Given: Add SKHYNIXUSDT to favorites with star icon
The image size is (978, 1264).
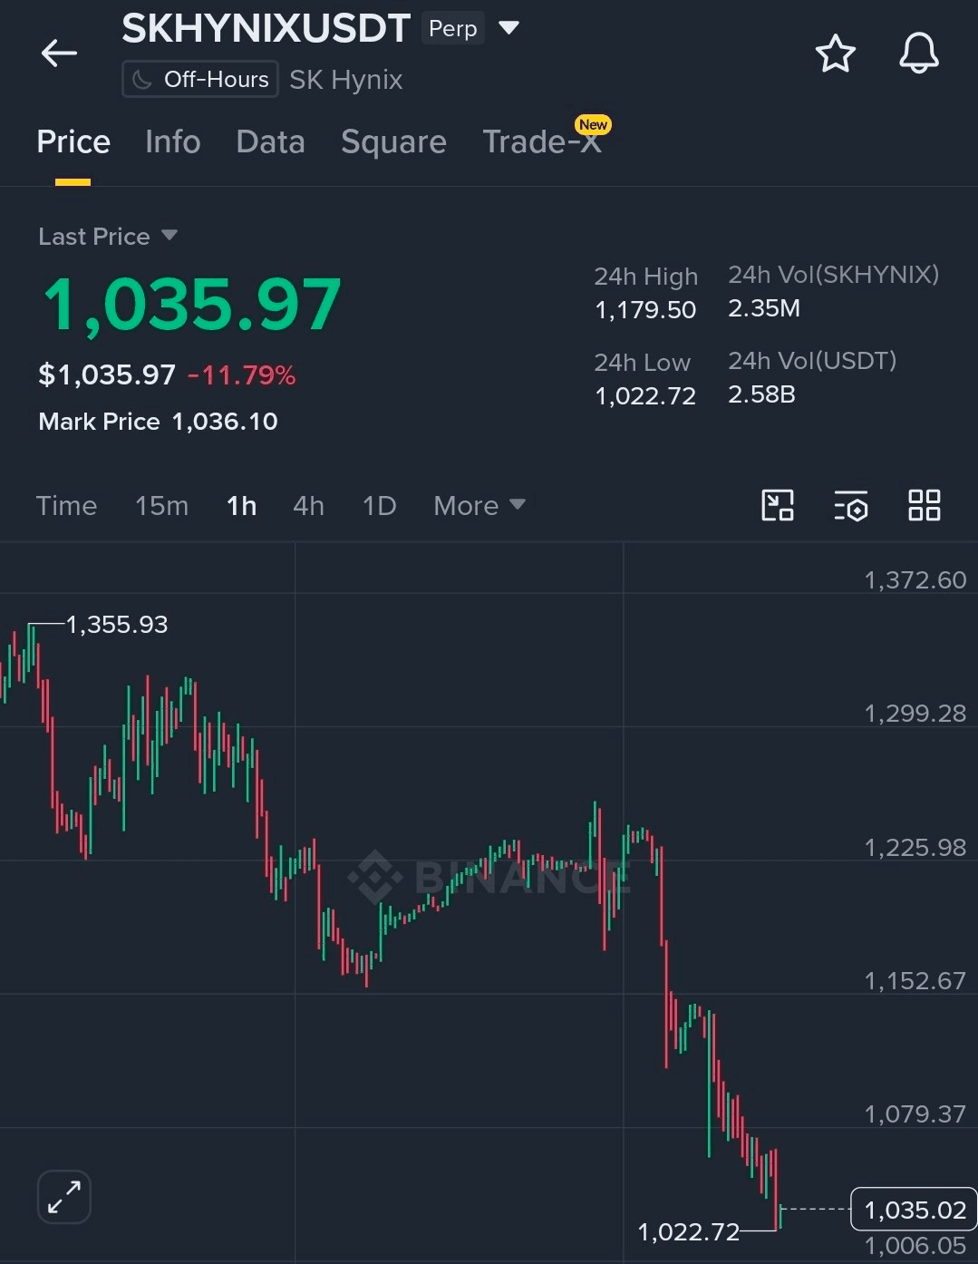Looking at the screenshot, I should tap(835, 53).
